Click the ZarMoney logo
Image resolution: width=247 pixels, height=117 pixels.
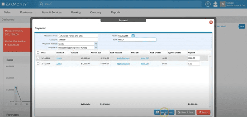click(15, 4)
